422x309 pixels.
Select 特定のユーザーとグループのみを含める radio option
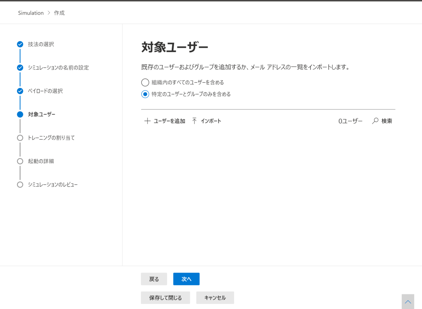[x=145, y=94]
